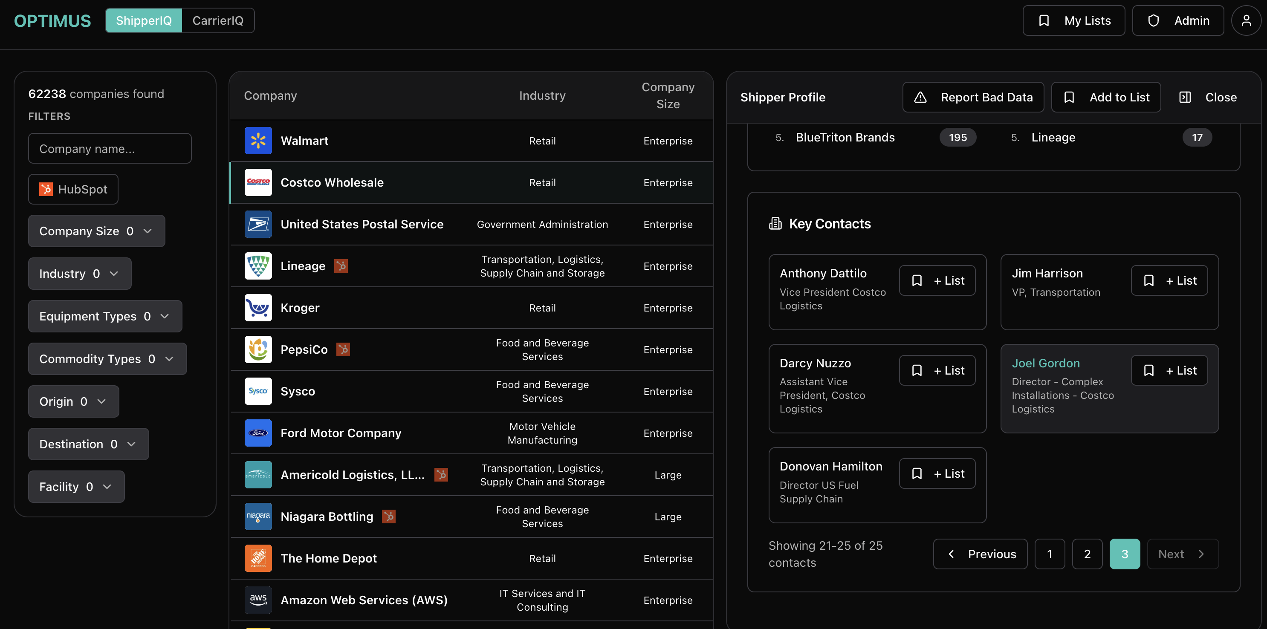Click the Costco Wholesale logo icon
This screenshot has width=1267, height=629.
[x=258, y=182]
